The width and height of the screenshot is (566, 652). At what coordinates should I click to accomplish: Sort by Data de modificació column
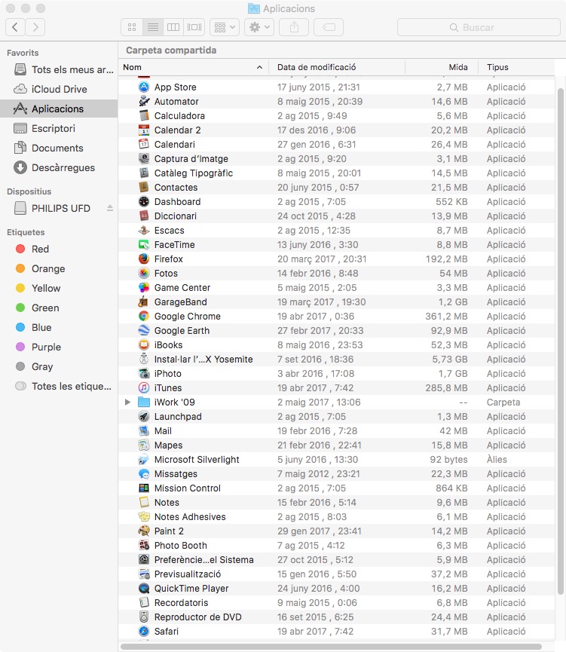click(337, 67)
